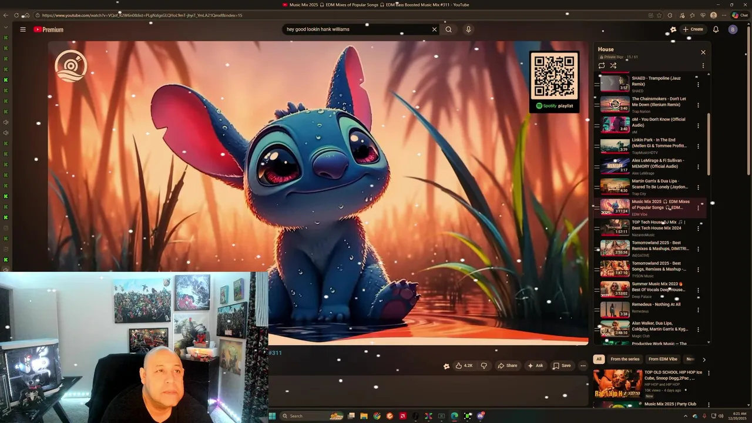
Task: Select the From the series chip
Action: click(x=625, y=359)
